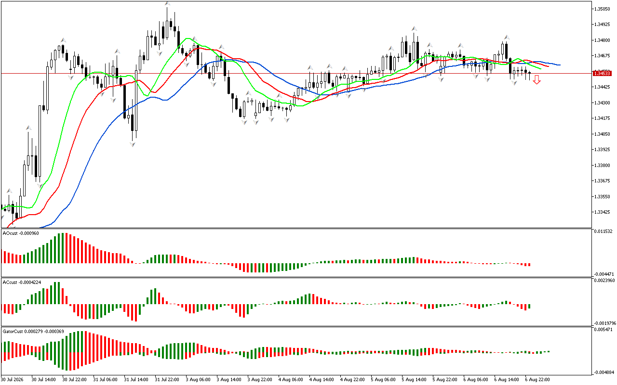Click the 31 Jul 06:00 time label
The width and height of the screenshot is (617, 385).
pyautogui.click(x=106, y=379)
